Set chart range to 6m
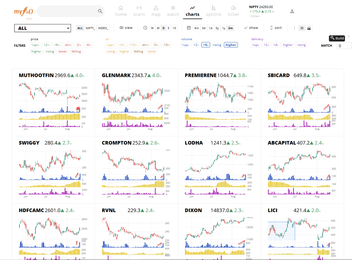 click(197, 28)
